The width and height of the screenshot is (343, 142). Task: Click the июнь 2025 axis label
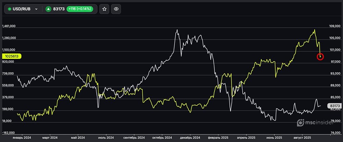(x=274, y=138)
